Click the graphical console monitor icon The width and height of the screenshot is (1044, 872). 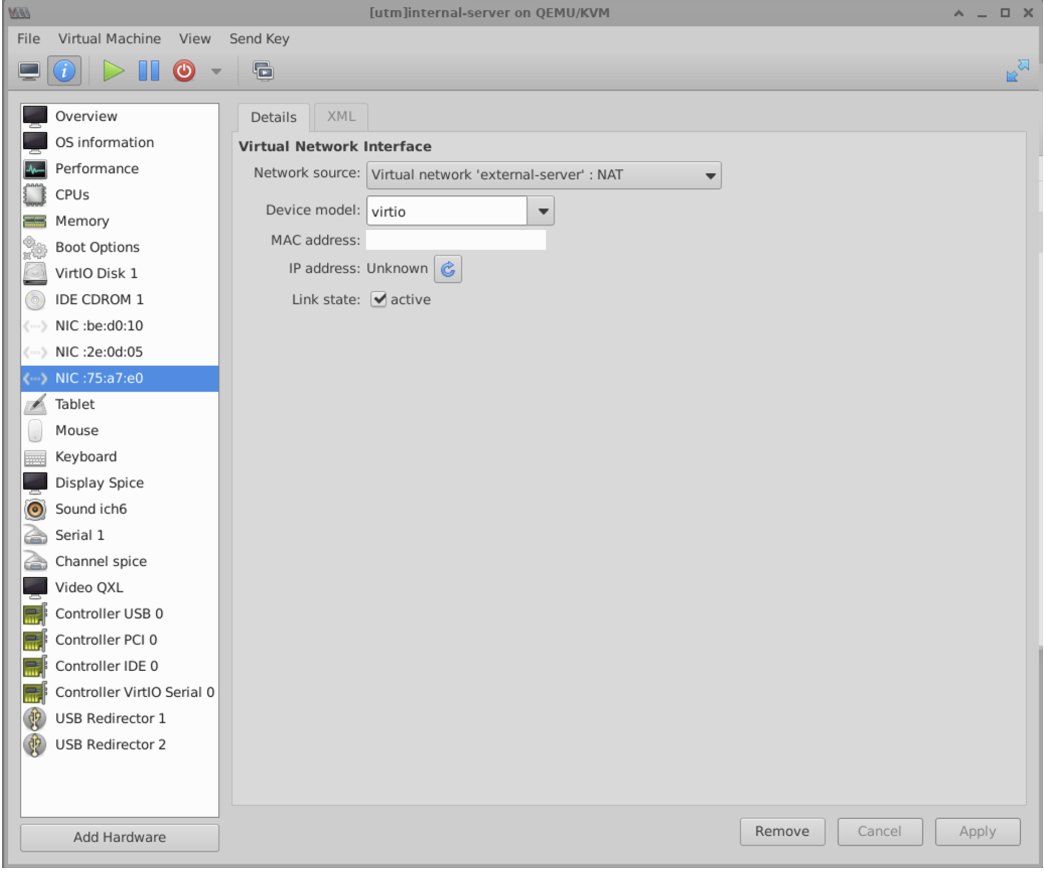(x=29, y=71)
